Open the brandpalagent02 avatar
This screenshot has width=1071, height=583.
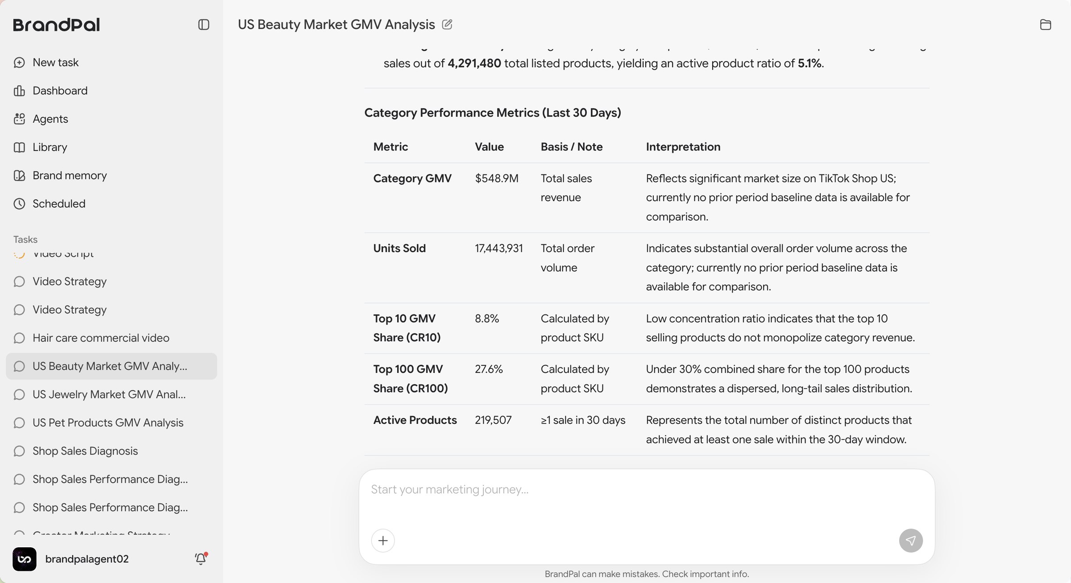[25, 559]
